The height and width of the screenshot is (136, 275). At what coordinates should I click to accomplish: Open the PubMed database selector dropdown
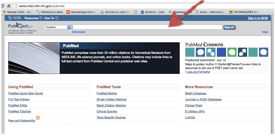[x=57, y=27]
